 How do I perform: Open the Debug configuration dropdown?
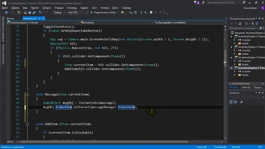click(x=59, y=12)
